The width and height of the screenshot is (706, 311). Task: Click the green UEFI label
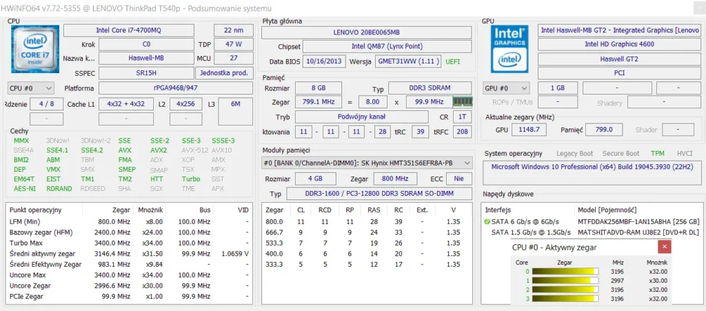click(453, 61)
